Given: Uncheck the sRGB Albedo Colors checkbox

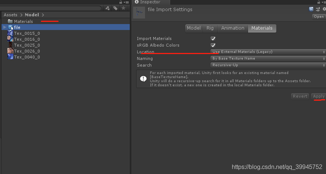Looking at the screenshot, I should point(213,45).
